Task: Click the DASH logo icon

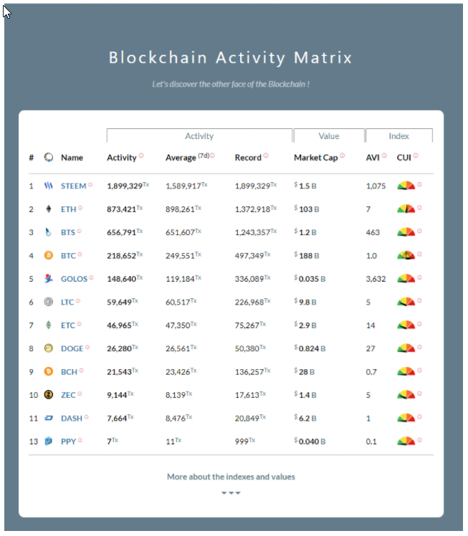Action: point(49,418)
